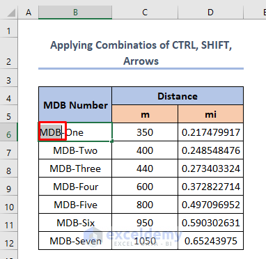Click the cell with value 0.273403324
This screenshot has height=259, width=266.
pyautogui.click(x=210, y=168)
